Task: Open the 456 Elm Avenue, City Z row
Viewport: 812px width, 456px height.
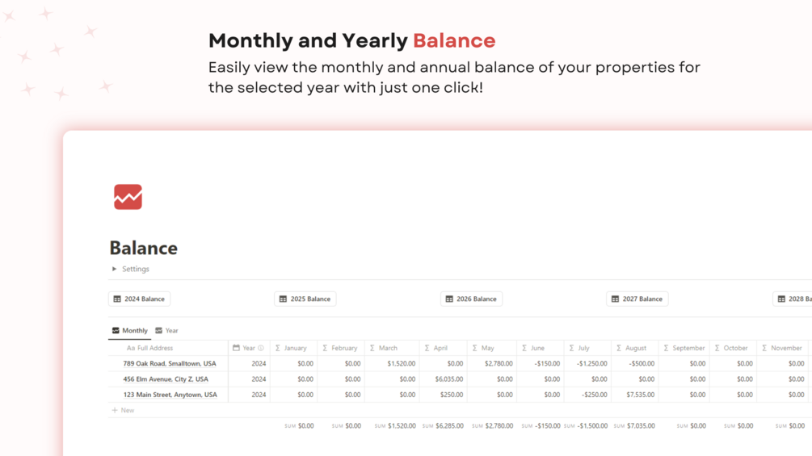Action: coord(165,379)
